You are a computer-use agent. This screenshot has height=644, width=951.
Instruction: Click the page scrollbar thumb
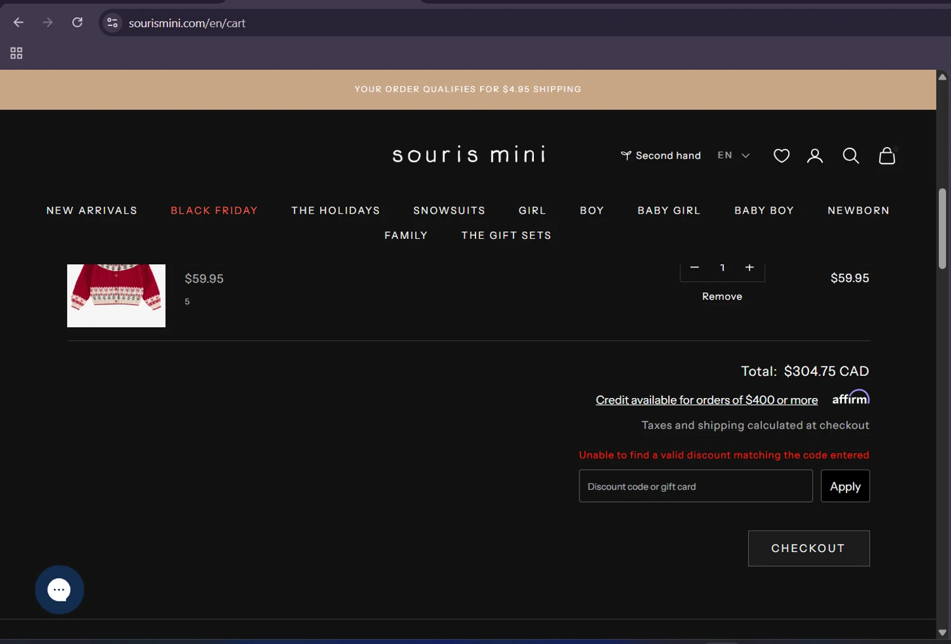click(942, 229)
